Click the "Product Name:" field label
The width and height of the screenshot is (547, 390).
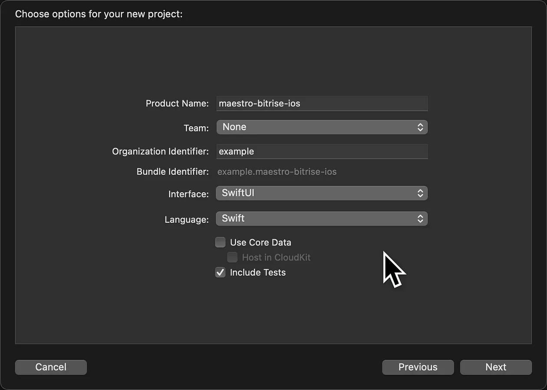click(177, 104)
